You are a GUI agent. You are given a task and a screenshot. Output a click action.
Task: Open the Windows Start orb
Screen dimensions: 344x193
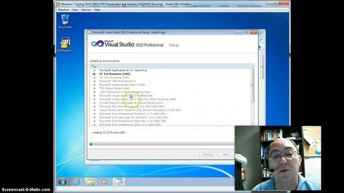click(x=62, y=182)
